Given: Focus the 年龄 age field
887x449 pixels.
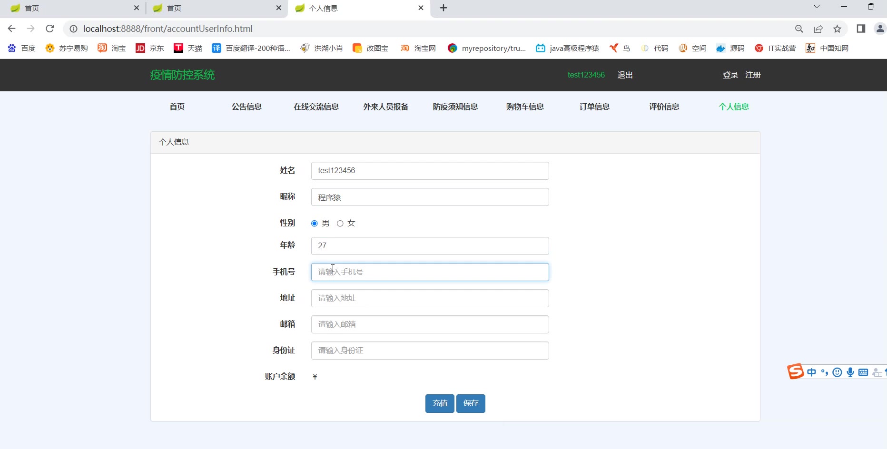Looking at the screenshot, I should [430, 246].
